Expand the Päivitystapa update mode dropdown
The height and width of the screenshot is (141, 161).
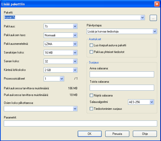(x=122, y=31)
